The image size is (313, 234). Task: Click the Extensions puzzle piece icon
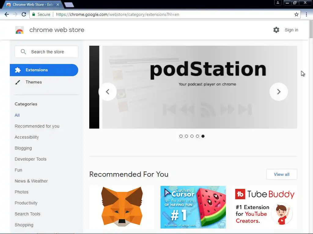18,70
